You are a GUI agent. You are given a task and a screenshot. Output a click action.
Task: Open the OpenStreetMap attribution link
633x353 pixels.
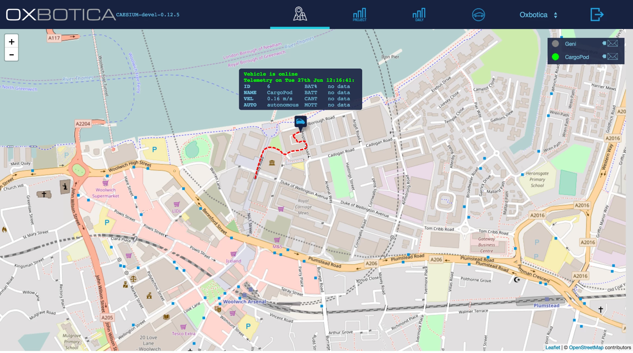586,347
